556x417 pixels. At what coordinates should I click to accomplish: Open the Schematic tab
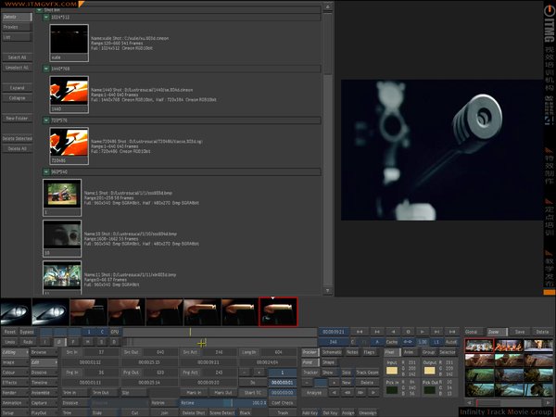331,352
